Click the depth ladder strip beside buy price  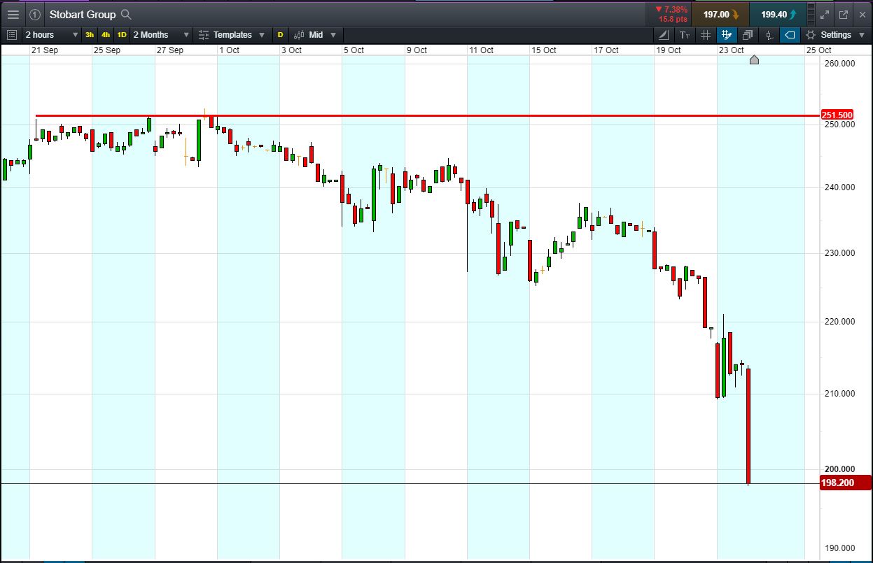811,14
